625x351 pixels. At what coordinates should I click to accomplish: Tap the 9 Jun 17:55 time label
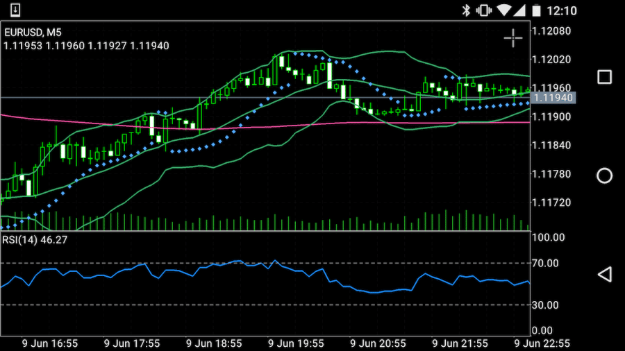(132, 343)
